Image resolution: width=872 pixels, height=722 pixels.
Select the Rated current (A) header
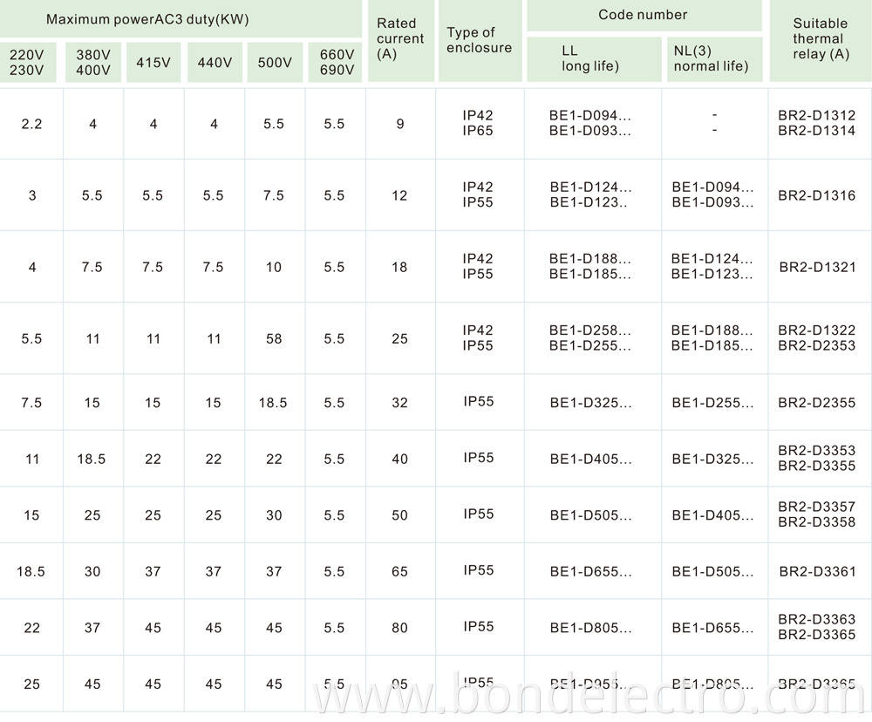click(x=400, y=39)
